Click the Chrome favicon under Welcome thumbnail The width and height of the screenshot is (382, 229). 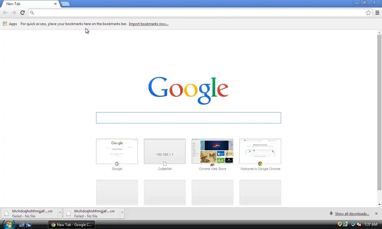tap(260, 164)
